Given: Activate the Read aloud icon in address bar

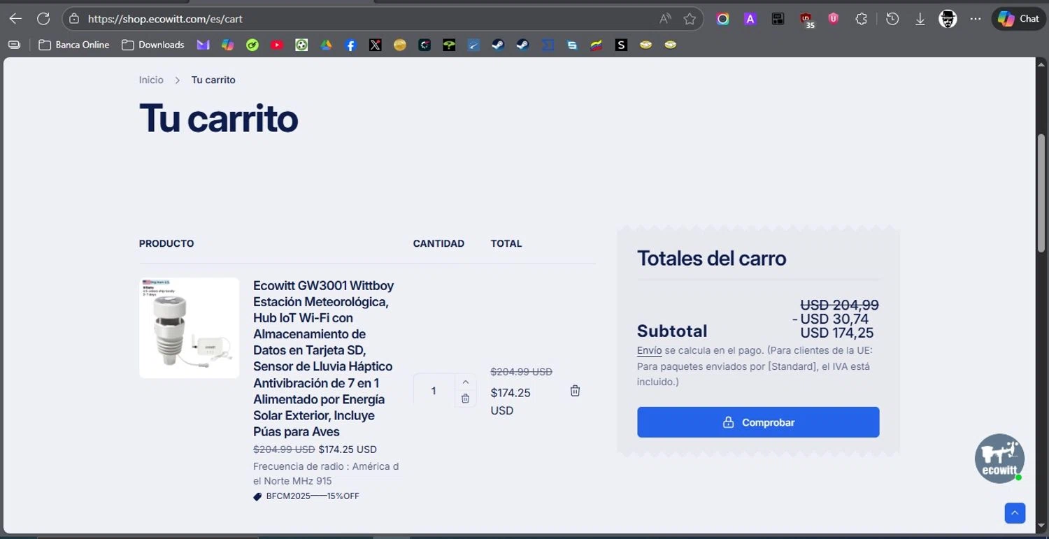Looking at the screenshot, I should point(664,19).
